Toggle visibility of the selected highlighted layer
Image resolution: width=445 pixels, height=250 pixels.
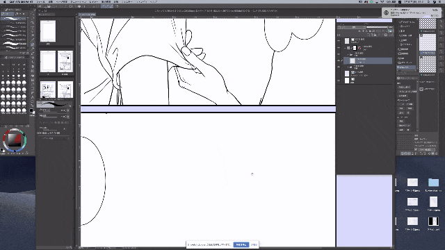339,60
